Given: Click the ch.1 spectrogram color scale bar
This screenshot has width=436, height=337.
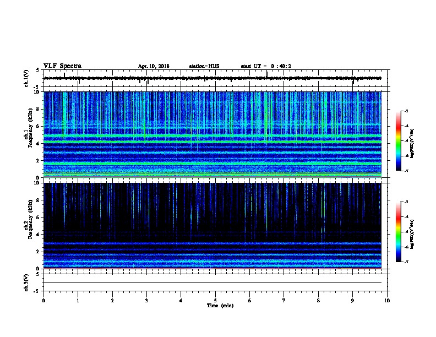Looking at the screenshot, I should click(x=399, y=141).
